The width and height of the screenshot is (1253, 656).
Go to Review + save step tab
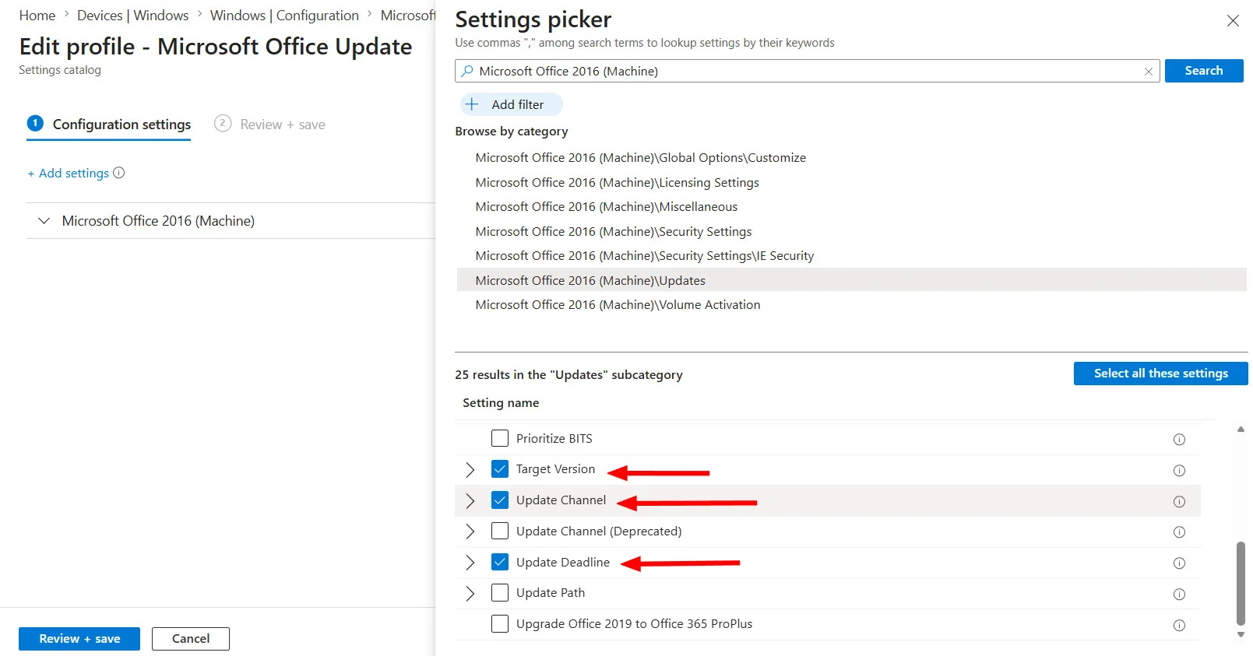tap(270, 125)
